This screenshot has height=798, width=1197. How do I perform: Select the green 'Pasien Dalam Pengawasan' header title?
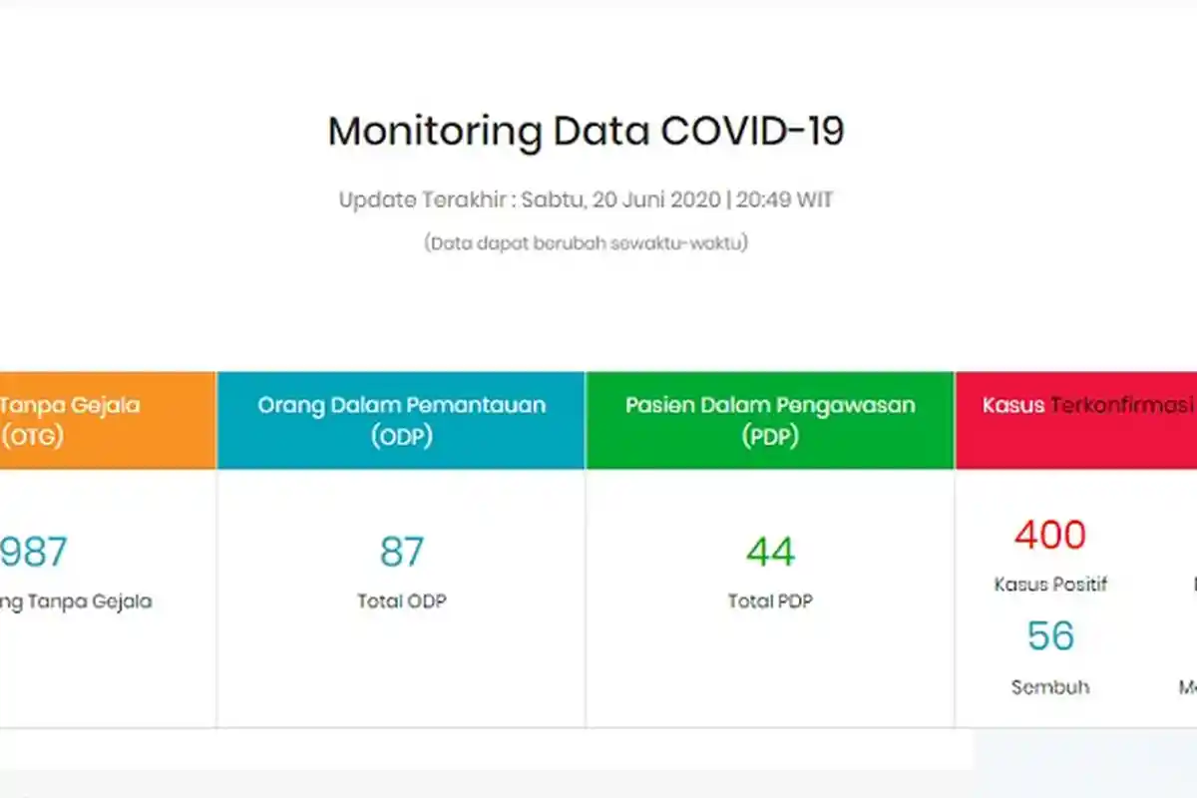(770, 405)
